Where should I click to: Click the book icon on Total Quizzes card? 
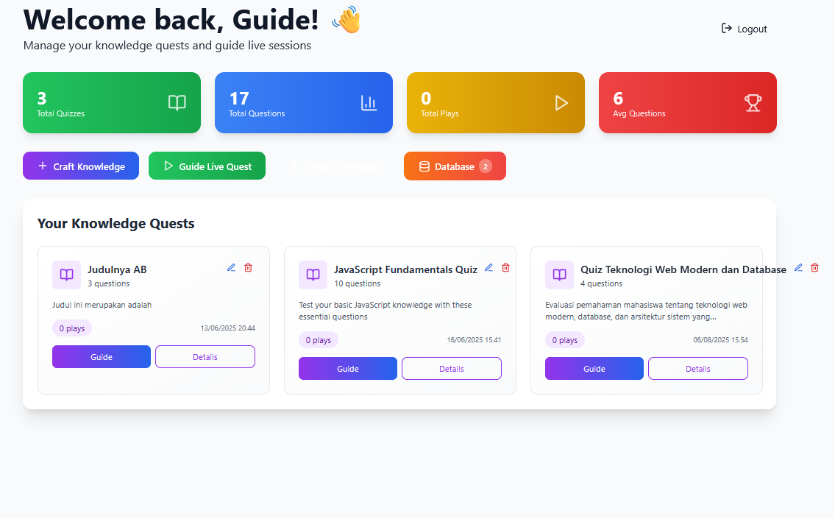pos(177,103)
